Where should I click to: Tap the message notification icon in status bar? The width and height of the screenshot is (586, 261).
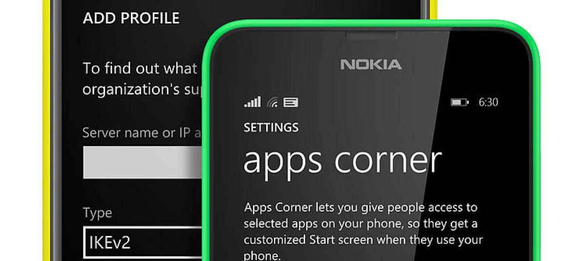coord(291,102)
